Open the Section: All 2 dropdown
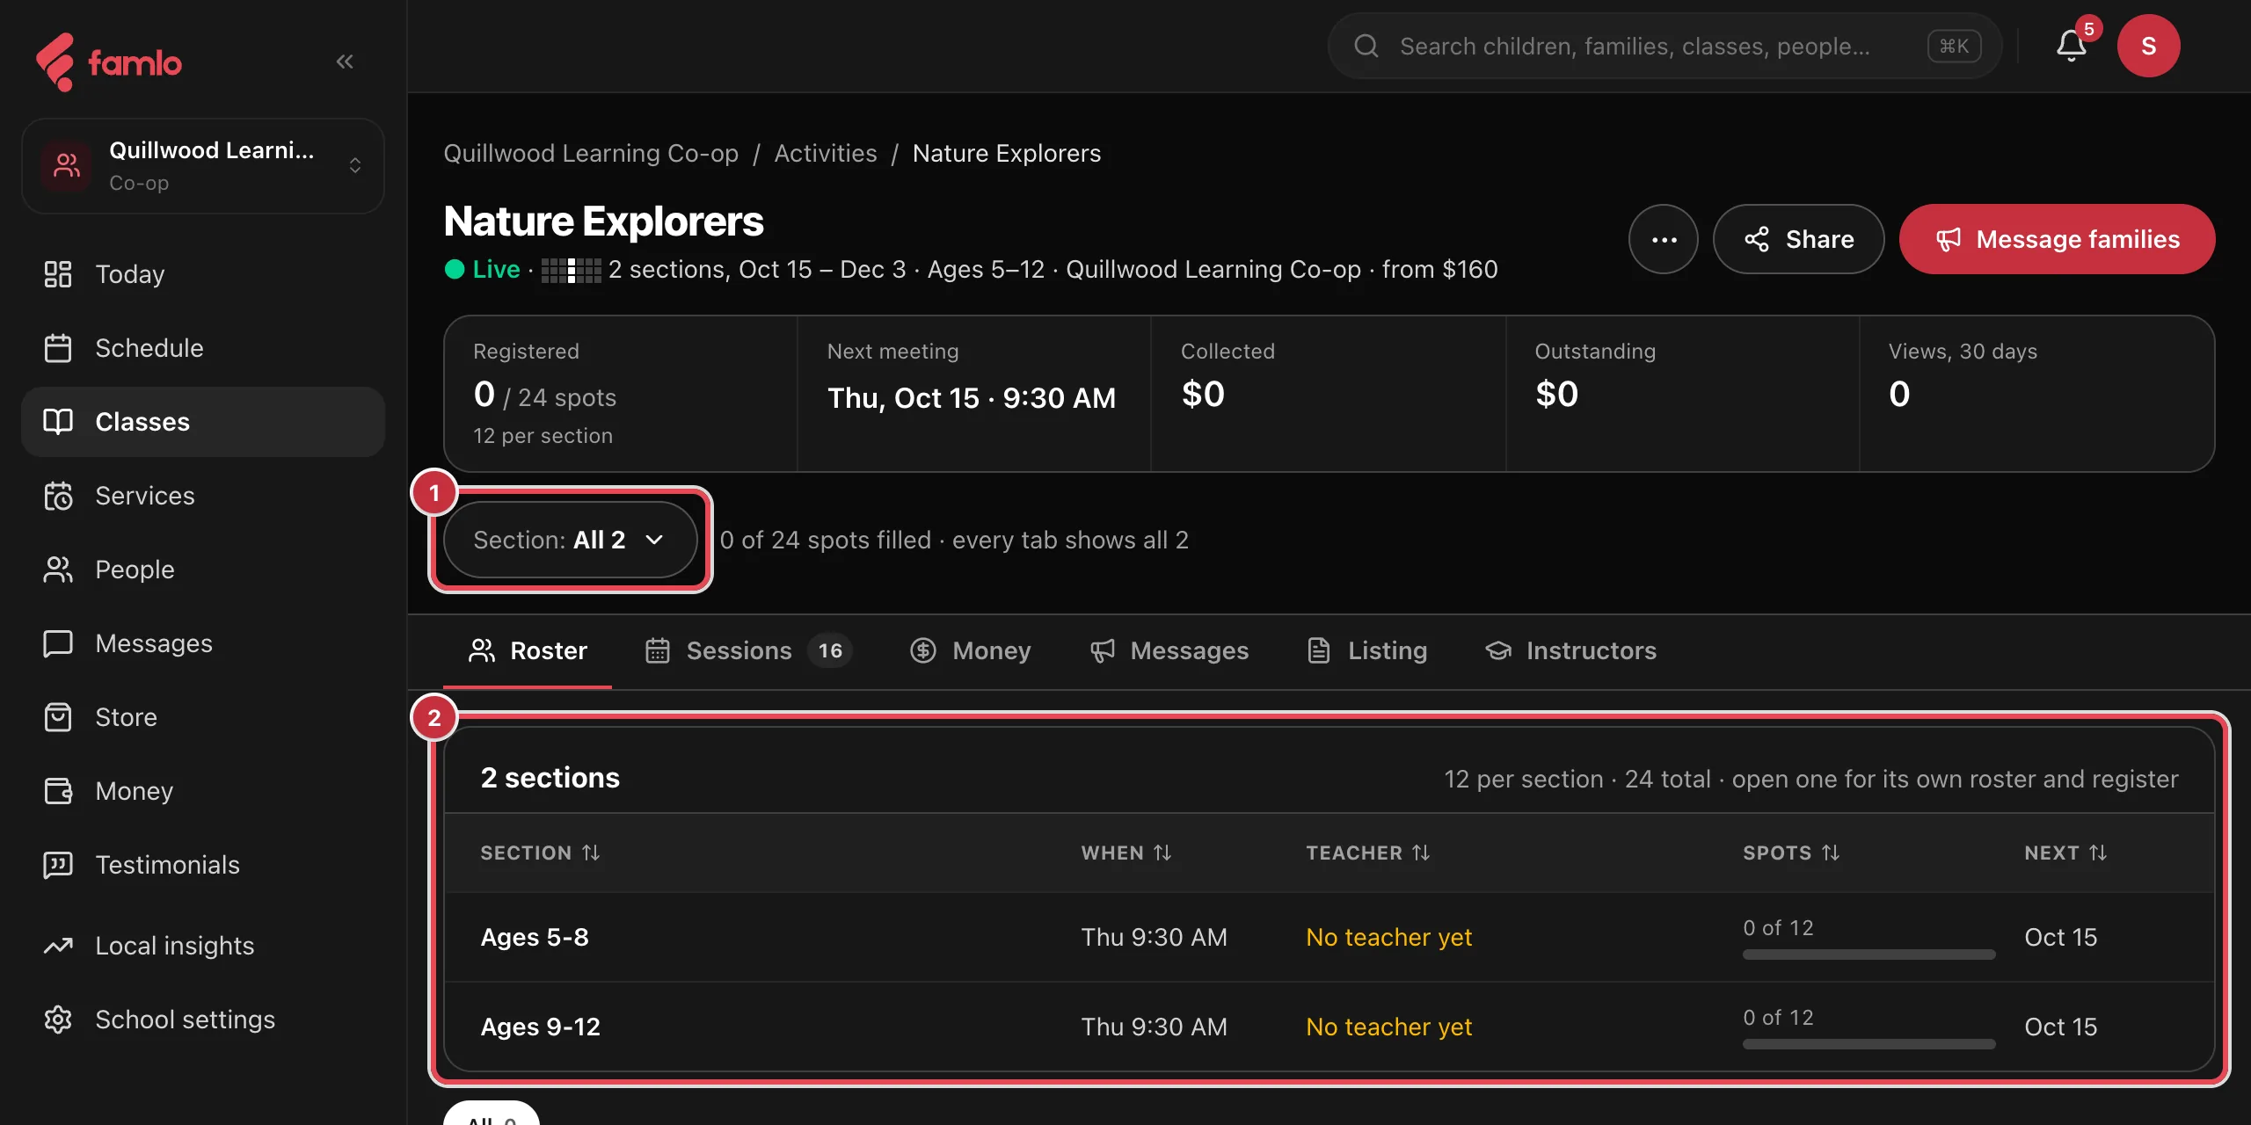This screenshot has height=1125, width=2251. coord(570,540)
